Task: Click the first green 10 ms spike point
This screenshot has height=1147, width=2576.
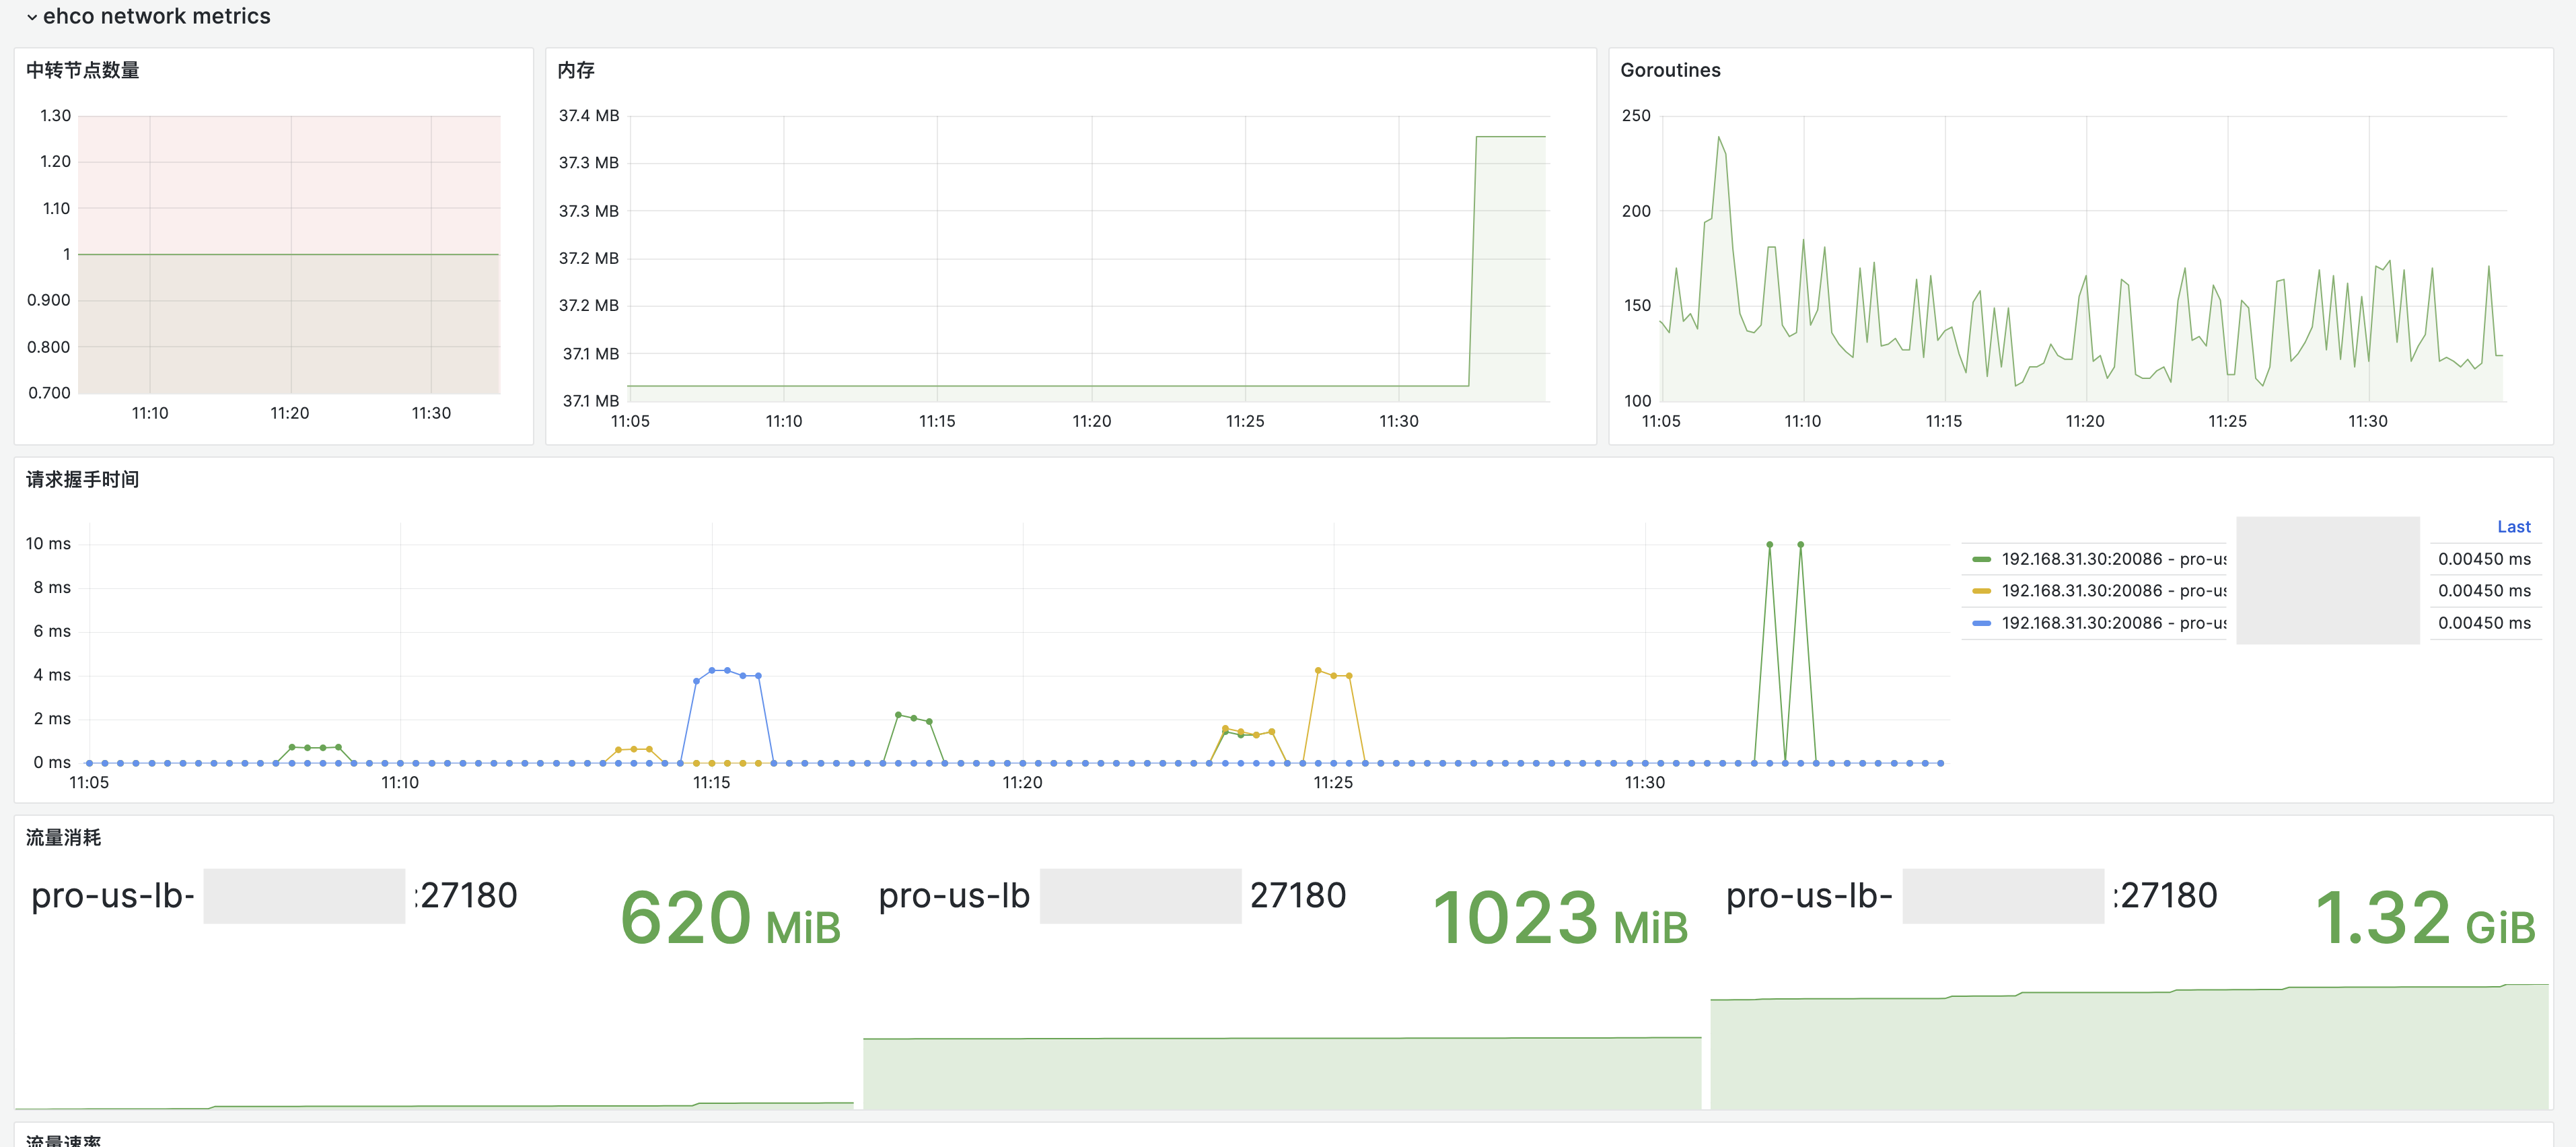Action: tap(1769, 545)
